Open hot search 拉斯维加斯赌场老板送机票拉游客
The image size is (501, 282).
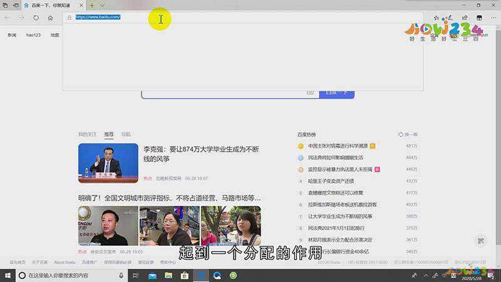(x=343, y=205)
